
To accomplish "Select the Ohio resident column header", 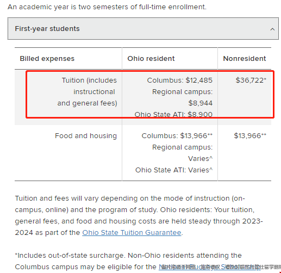I will [x=151, y=59].
